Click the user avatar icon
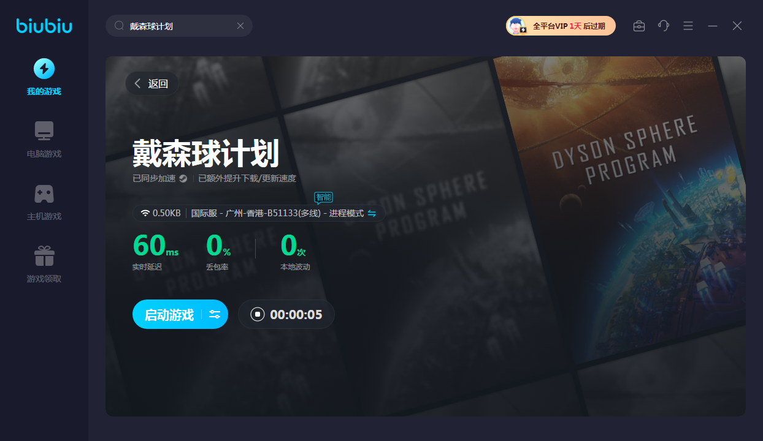Image resolution: width=763 pixels, height=441 pixels. (x=517, y=26)
